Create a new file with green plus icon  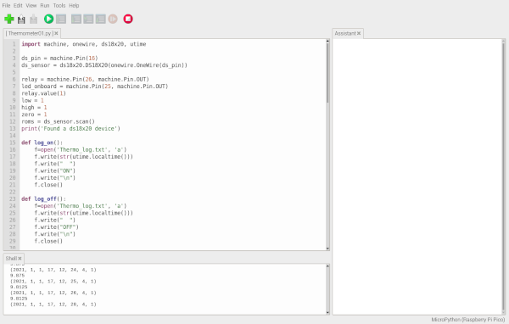(9, 19)
